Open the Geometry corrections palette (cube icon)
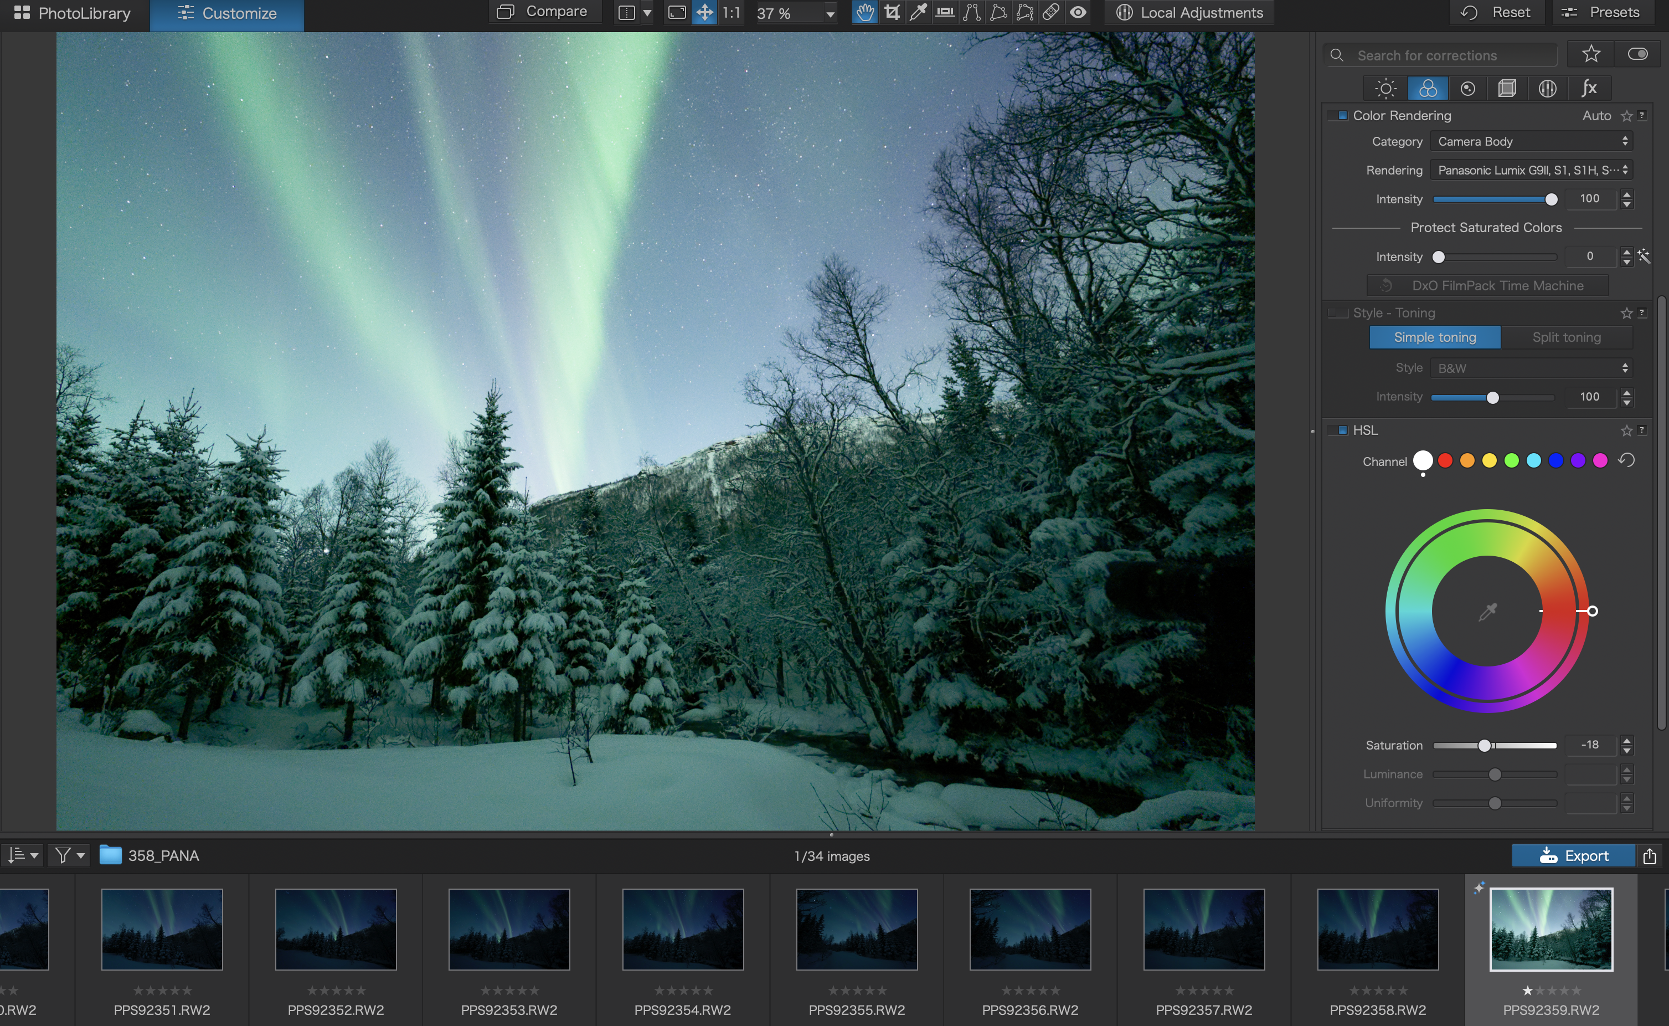Image resolution: width=1669 pixels, height=1026 pixels. click(x=1507, y=88)
